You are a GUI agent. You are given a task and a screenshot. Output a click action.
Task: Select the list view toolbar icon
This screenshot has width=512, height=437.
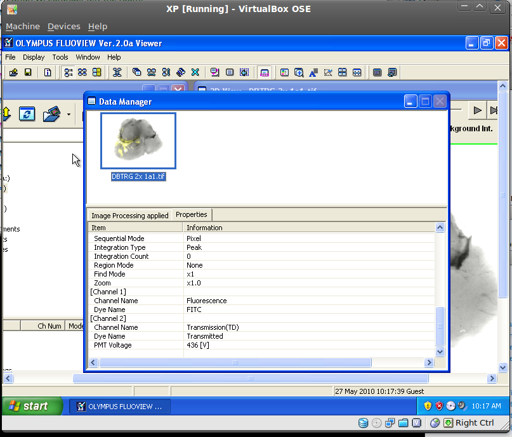click(69, 72)
